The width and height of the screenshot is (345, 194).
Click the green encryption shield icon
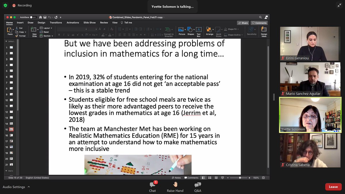tap(5, 5)
